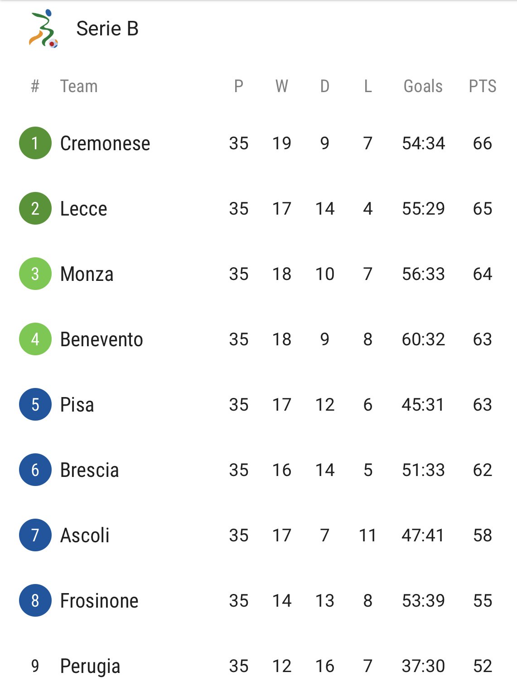517x697 pixels.
Task: Open the Serie B league title
Action: [107, 29]
